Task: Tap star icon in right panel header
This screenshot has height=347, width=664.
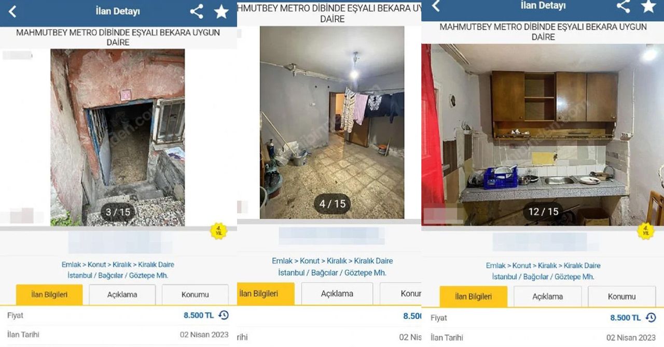Action: pos(648,6)
